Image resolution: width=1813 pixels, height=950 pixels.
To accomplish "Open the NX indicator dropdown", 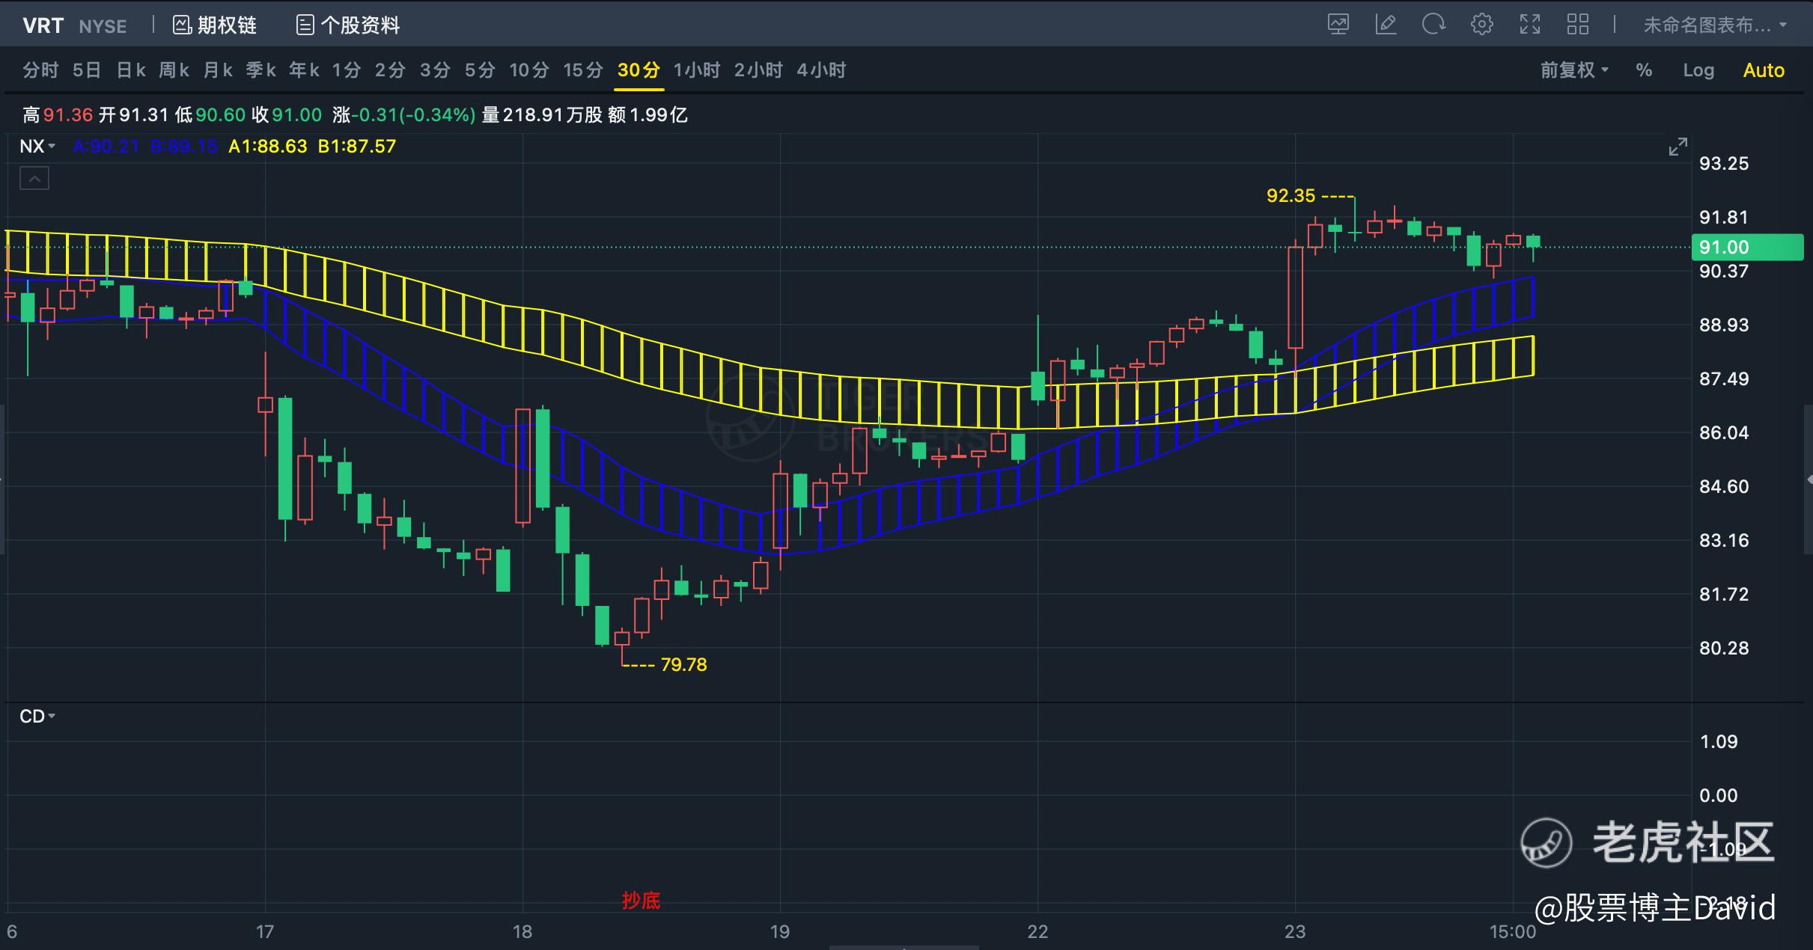I will click(x=37, y=146).
